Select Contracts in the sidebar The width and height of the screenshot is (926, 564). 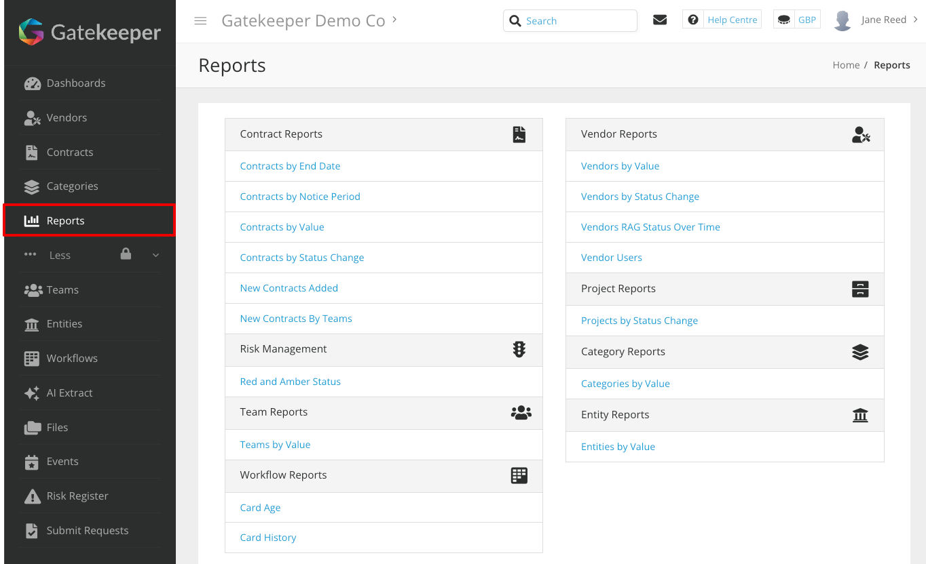point(70,153)
